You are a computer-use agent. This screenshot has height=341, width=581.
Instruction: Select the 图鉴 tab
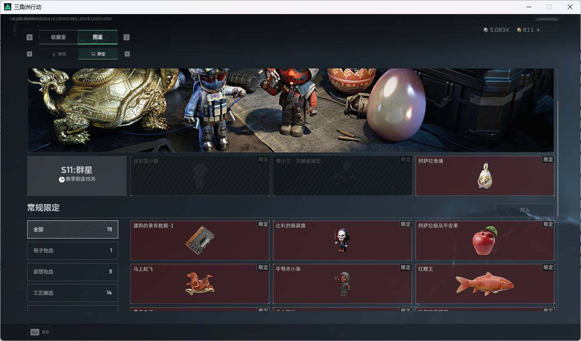coord(98,37)
